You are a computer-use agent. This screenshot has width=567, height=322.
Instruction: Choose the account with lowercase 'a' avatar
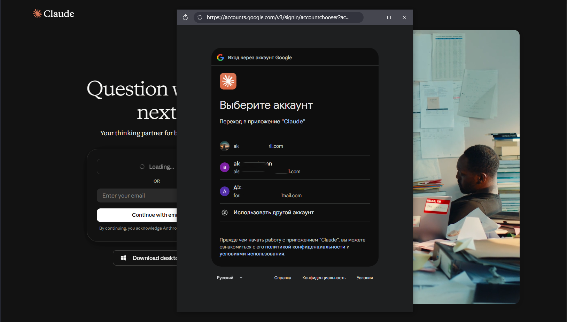[295, 167]
